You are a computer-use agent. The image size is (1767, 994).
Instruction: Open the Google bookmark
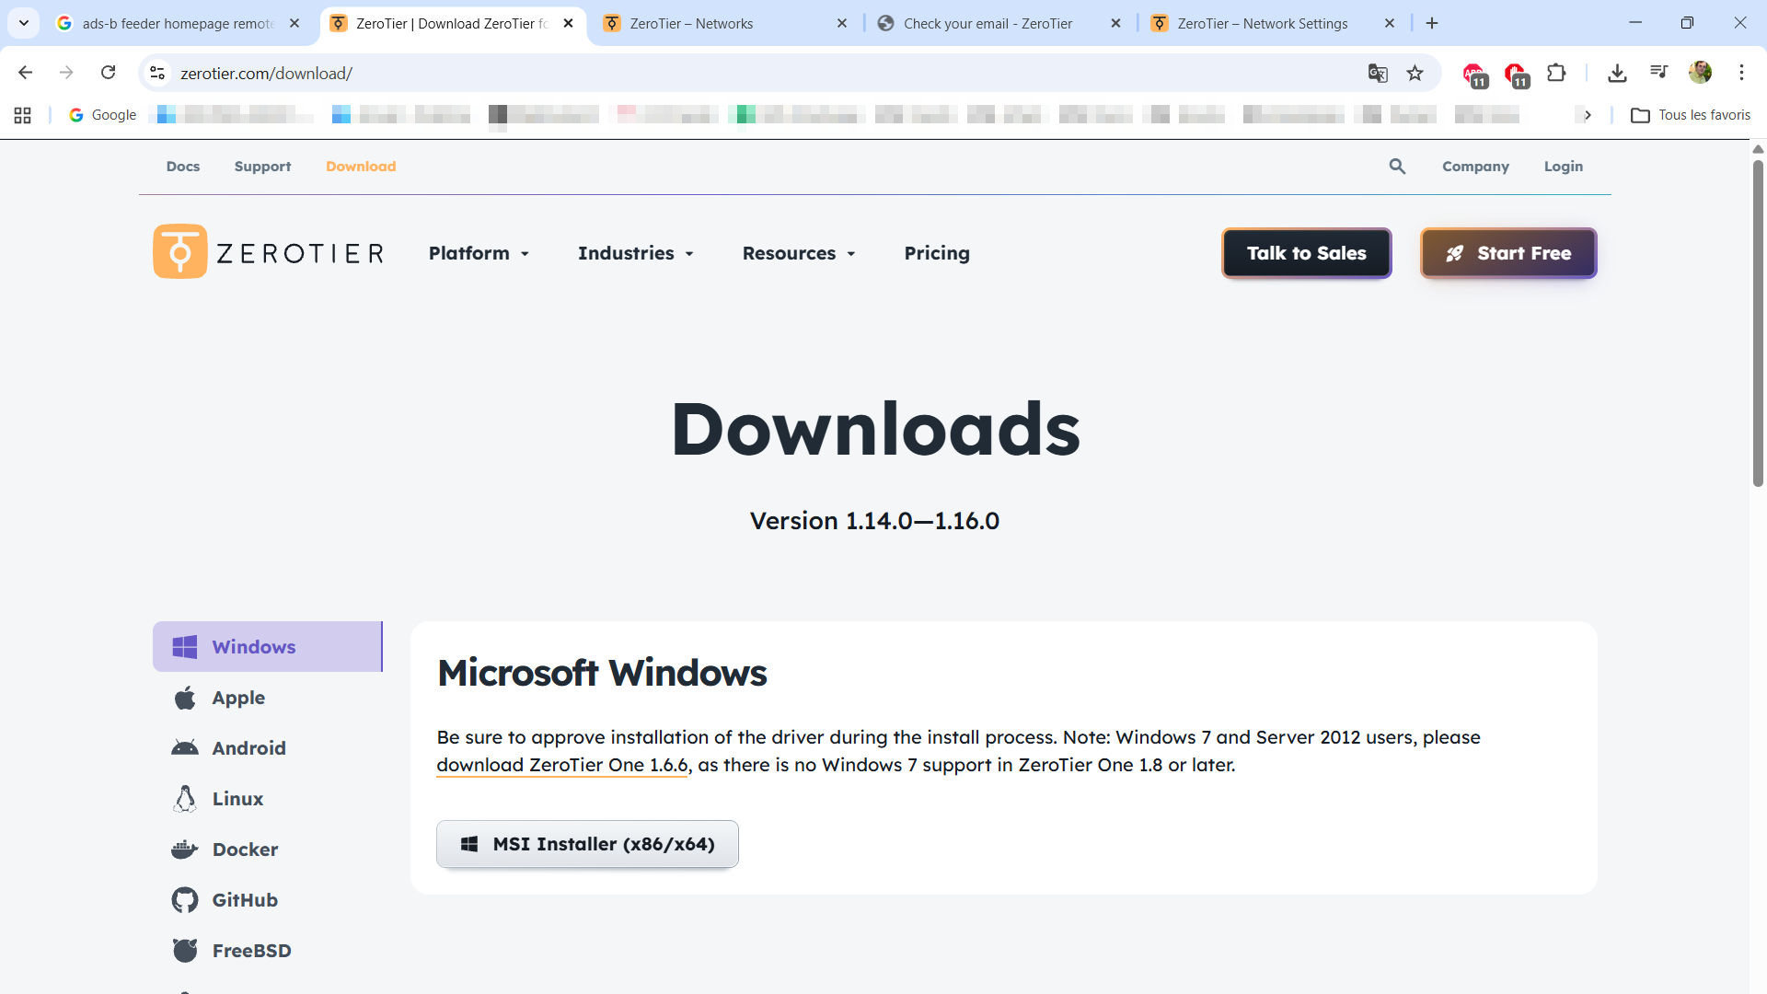click(x=103, y=115)
